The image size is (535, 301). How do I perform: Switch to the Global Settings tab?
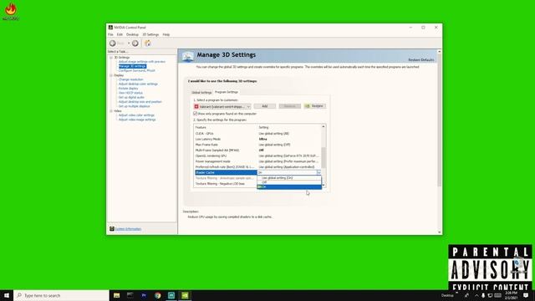pos(201,93)
